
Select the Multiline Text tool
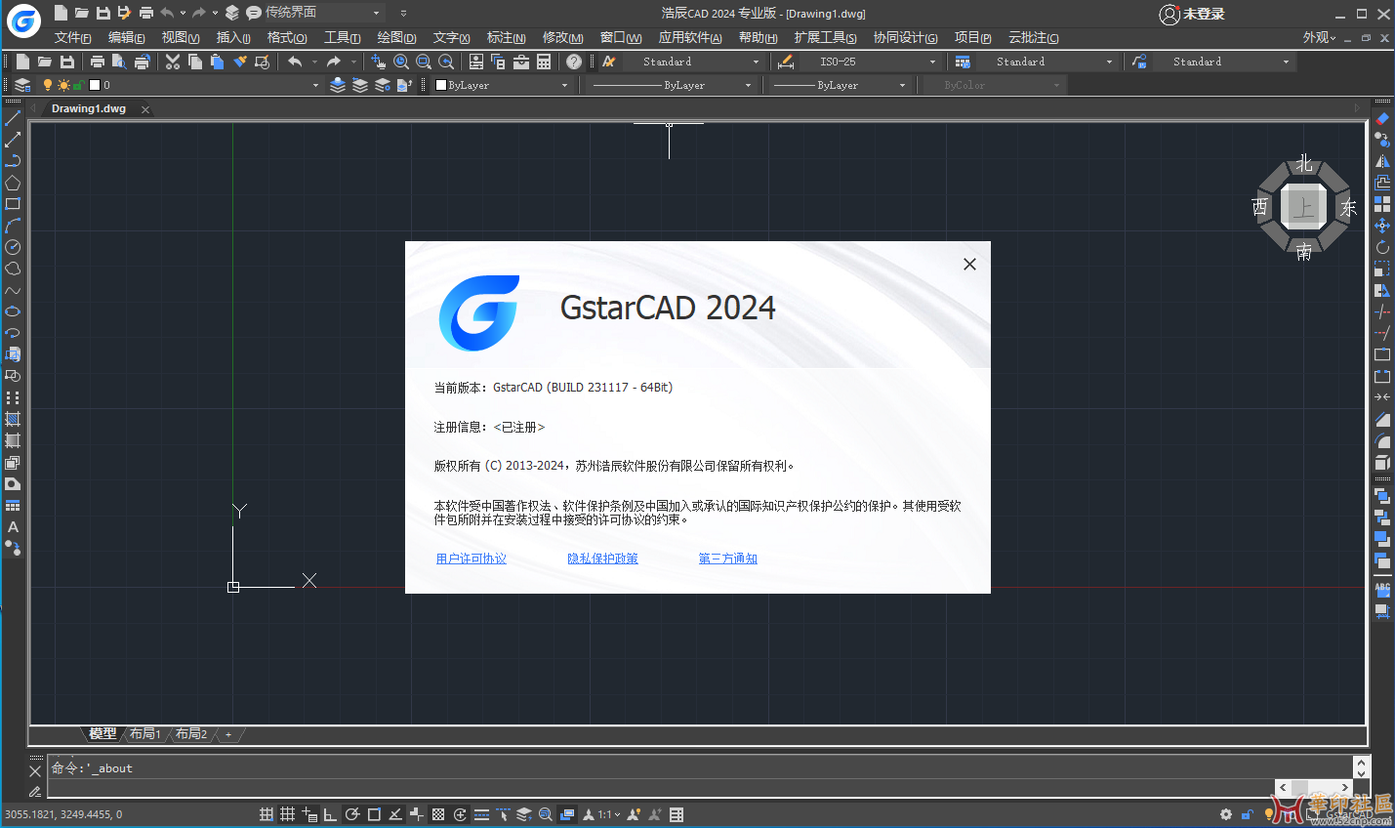coord(13,526)
